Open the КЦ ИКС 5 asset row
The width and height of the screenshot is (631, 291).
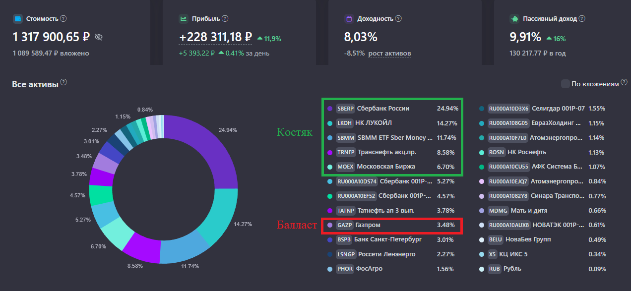click(543, 254)
